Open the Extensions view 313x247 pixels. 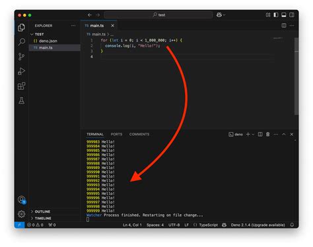click(x=21, y=86)
